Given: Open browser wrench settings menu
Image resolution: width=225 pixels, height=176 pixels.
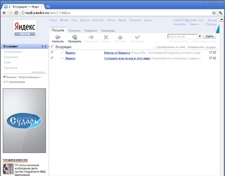Looking at the screenshot, I should [x=221, y=13].
